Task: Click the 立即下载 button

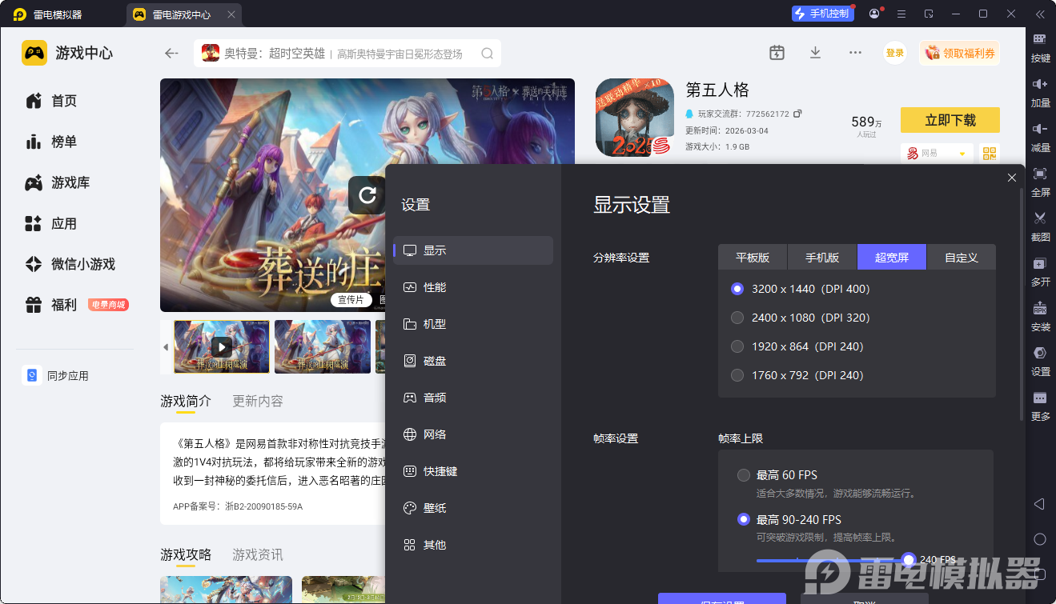Action: [950, 120]
